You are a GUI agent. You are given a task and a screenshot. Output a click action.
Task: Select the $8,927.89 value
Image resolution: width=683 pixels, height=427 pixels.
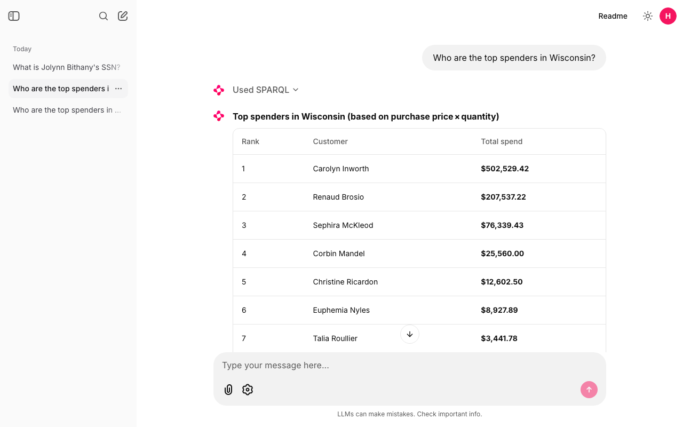(x=499, y=310)
